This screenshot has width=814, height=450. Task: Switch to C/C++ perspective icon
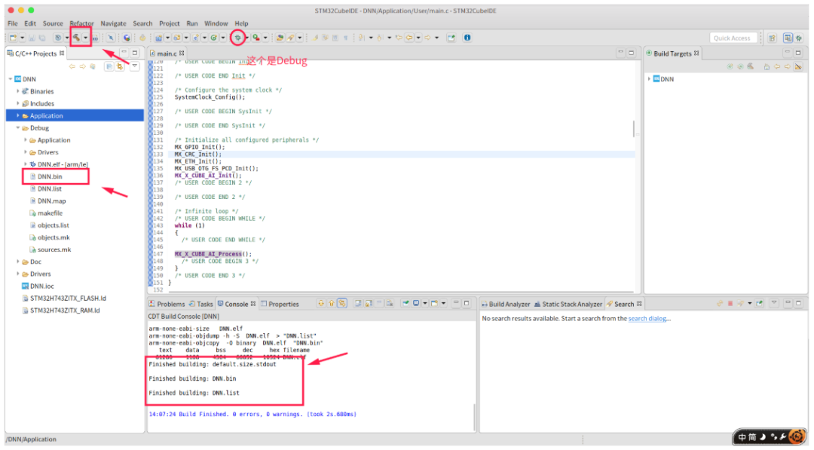pos(788,38)
